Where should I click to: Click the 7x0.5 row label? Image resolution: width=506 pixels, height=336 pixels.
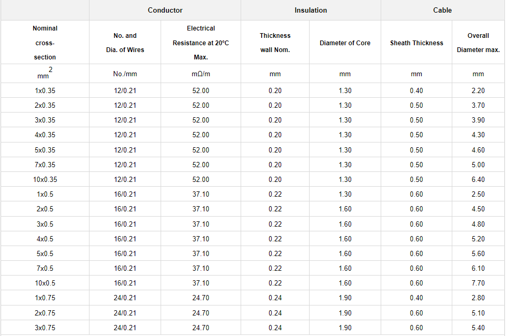click(45, 268)
